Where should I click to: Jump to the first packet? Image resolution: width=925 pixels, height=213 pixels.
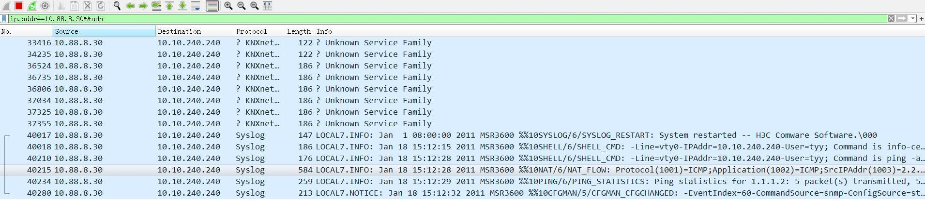pos(169,6)
